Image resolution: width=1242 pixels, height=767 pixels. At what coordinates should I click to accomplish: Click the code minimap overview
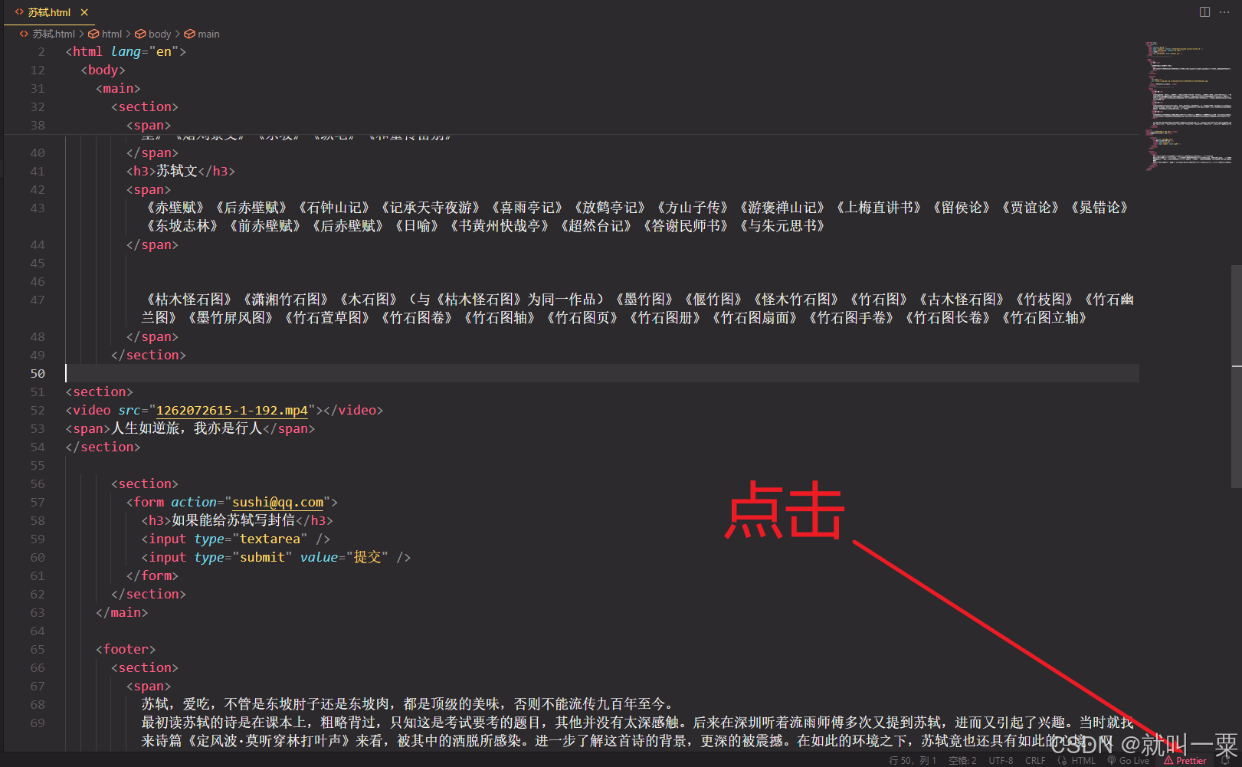point(1188,106)
